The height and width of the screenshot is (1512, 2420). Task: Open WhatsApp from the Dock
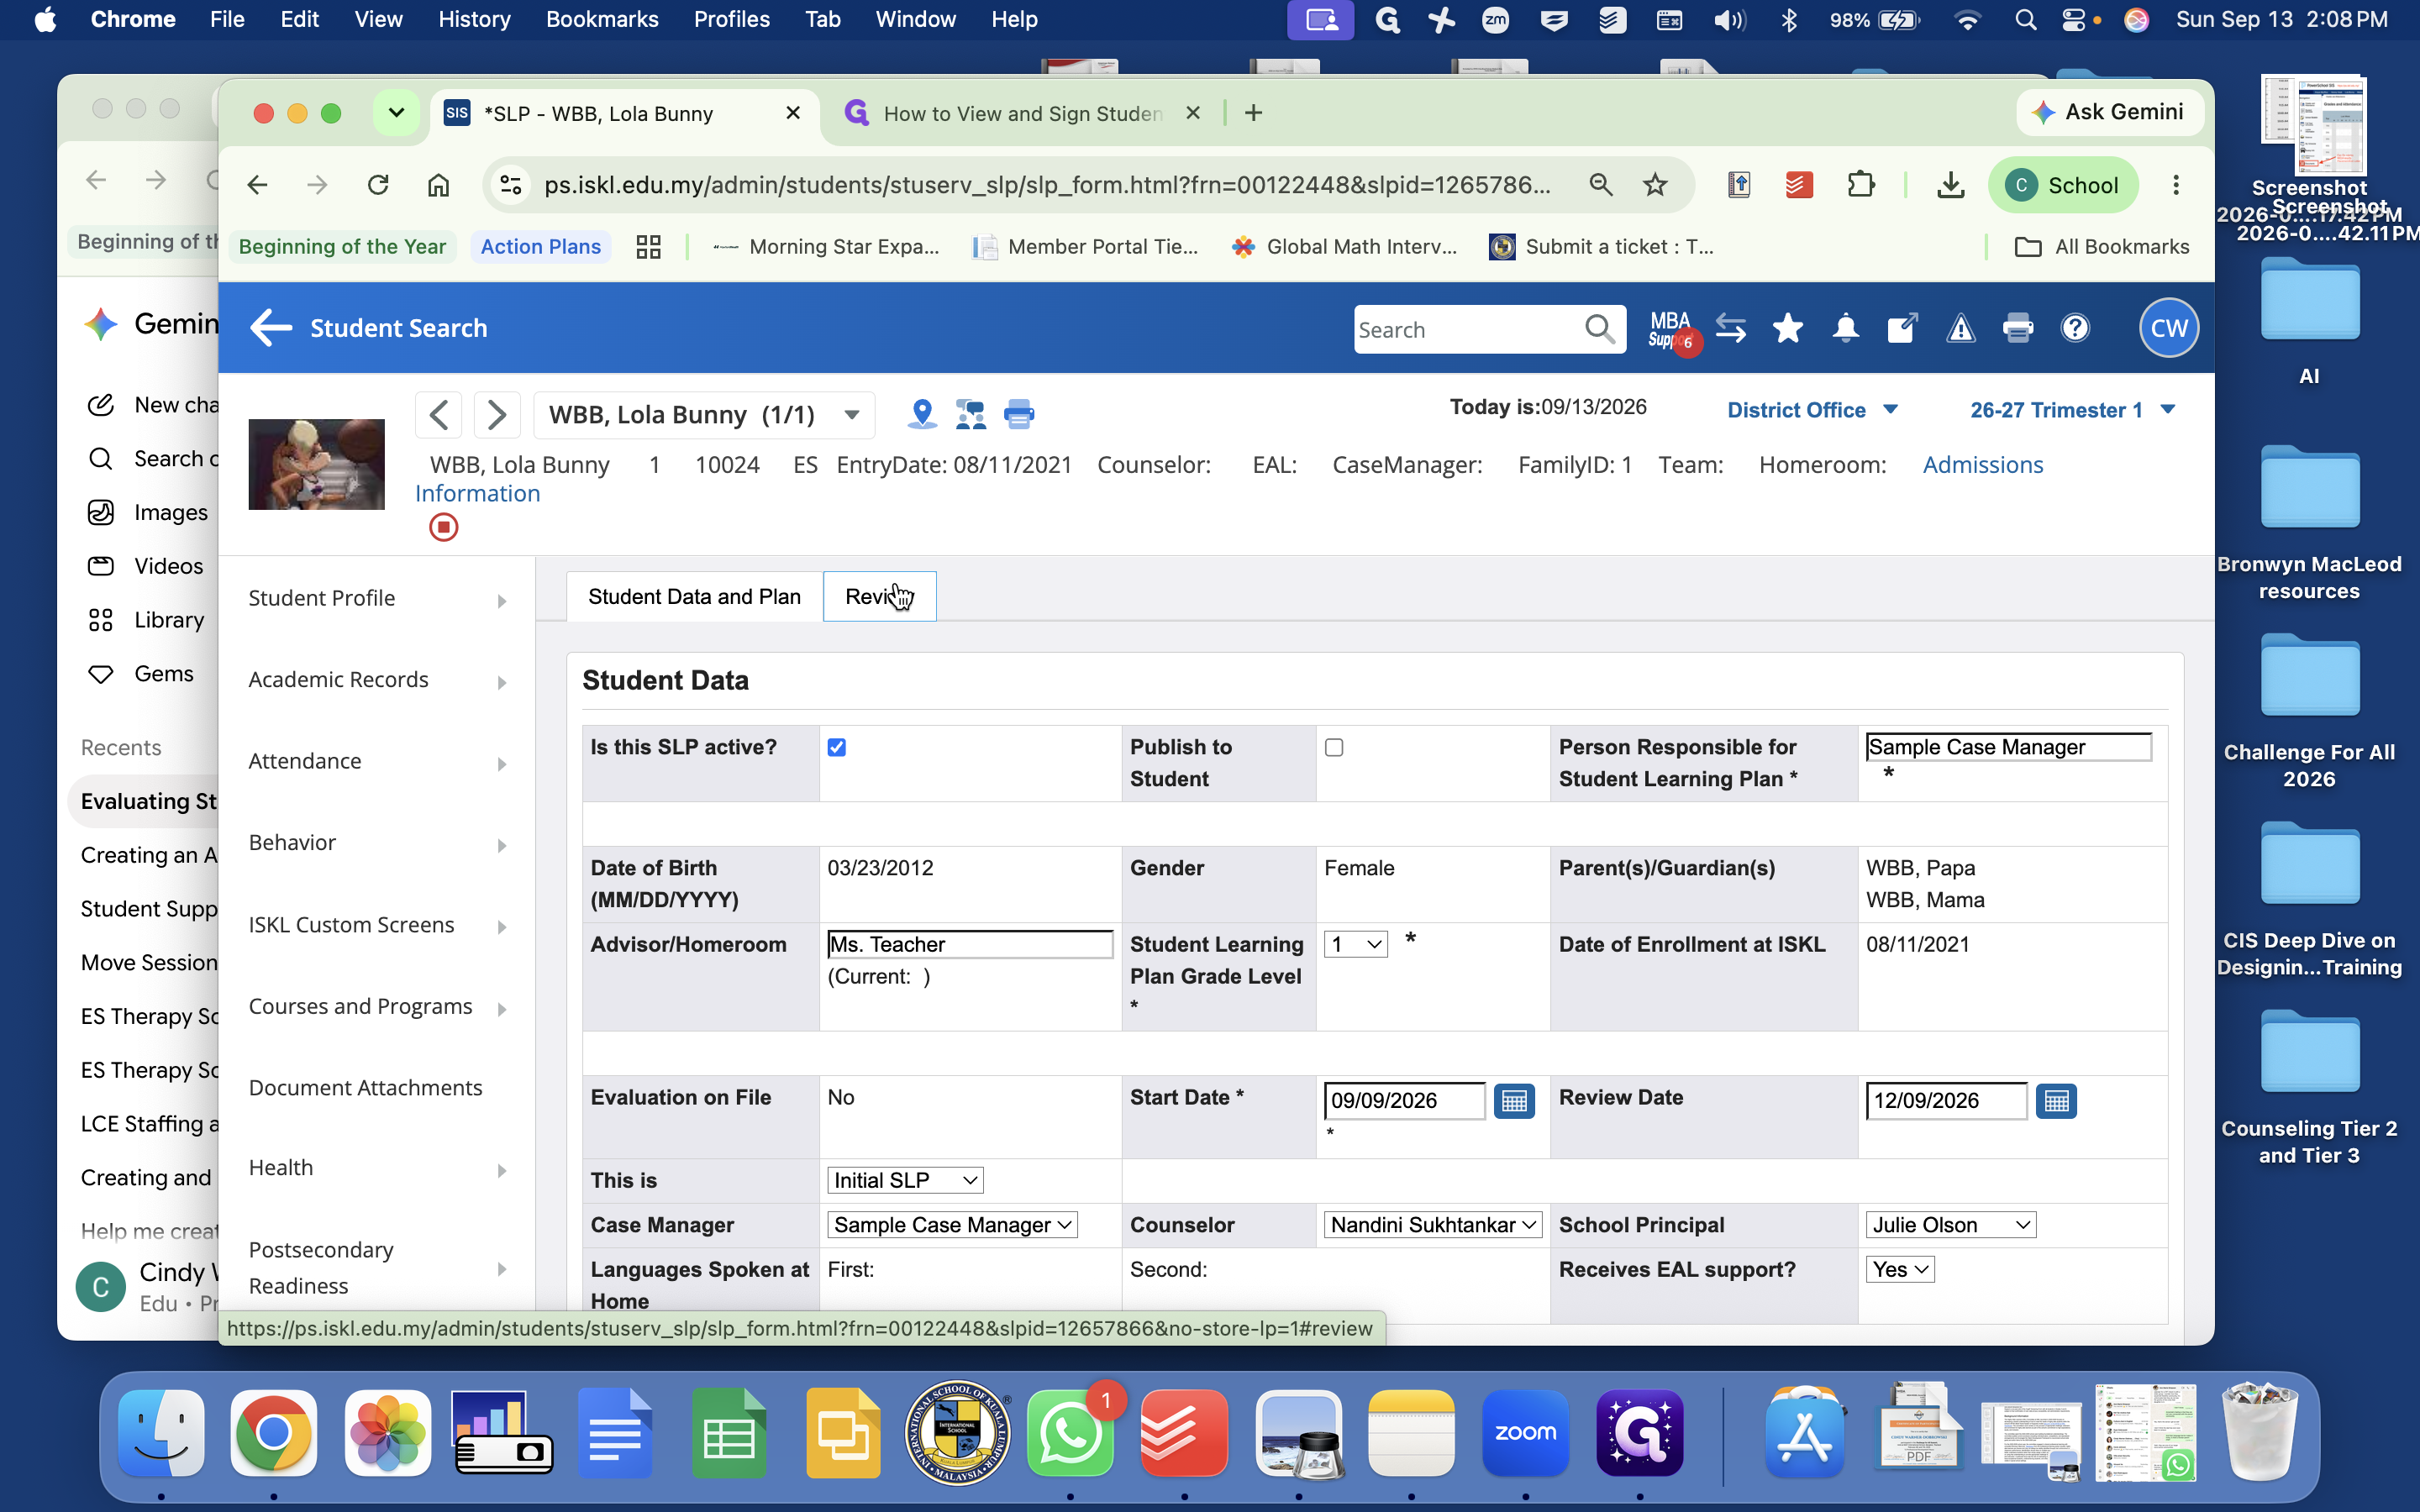[x=1070, y=1433]
